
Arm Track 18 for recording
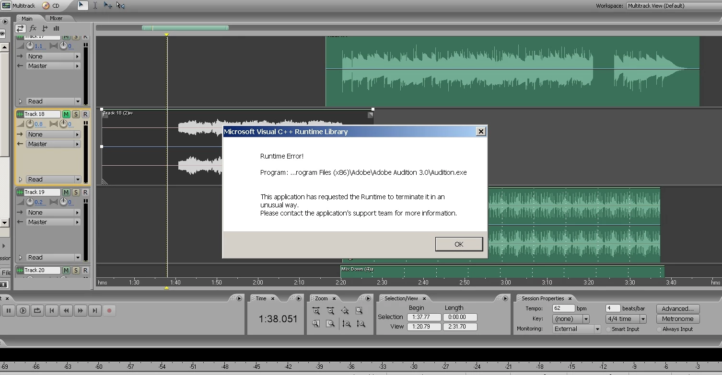(85, 114)
